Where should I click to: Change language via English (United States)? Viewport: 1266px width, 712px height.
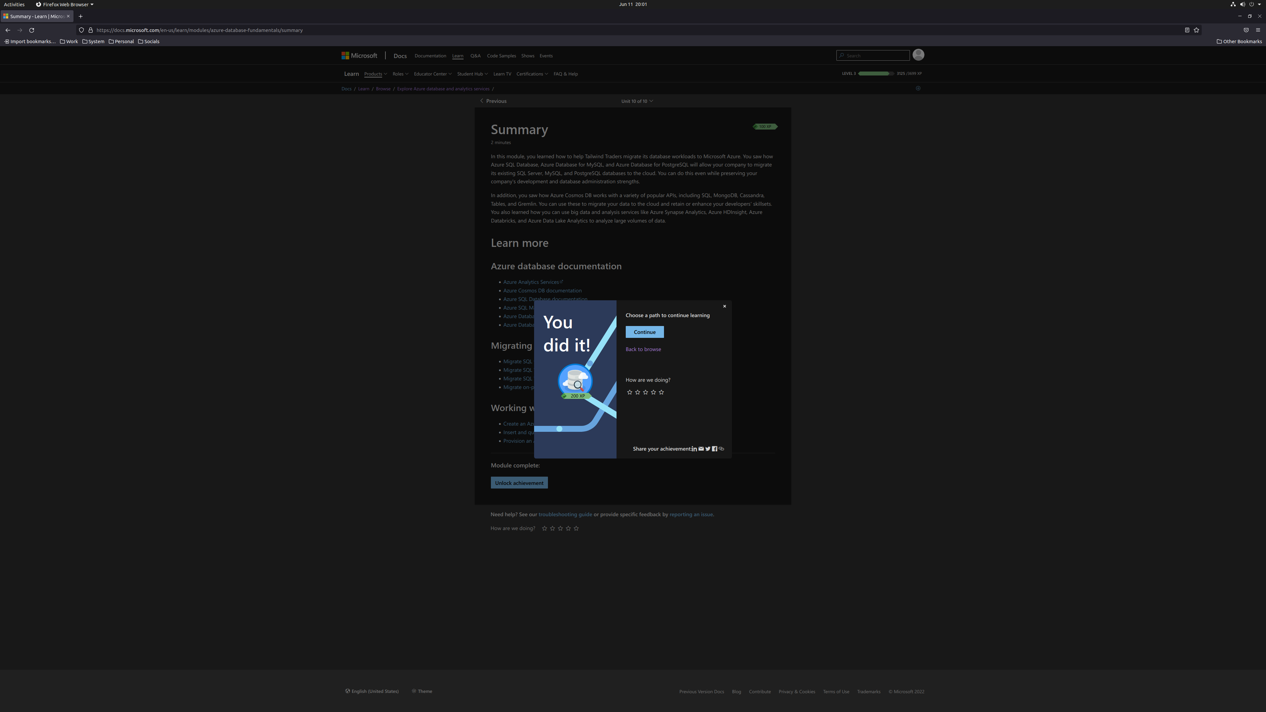pyautogui.click(x=372, y=691)
